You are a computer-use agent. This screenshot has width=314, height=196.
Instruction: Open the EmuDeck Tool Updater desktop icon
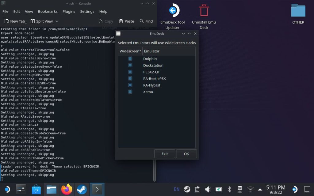[172, 17]
